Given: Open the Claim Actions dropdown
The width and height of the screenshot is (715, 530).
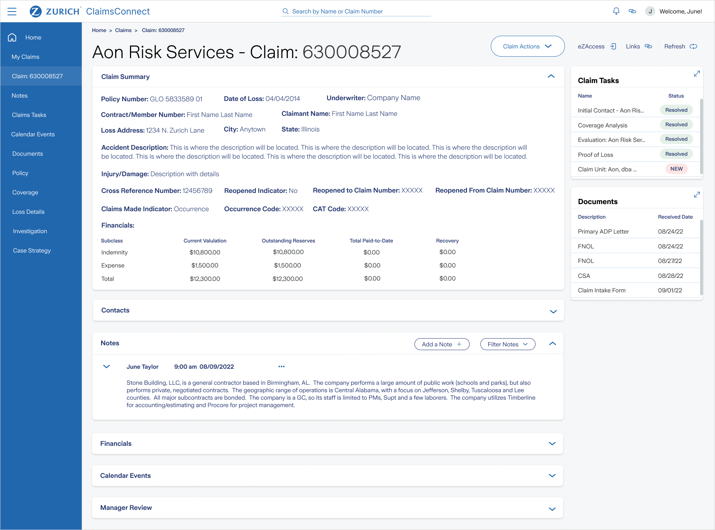Looking at the screenshot, I should point(527,47).
